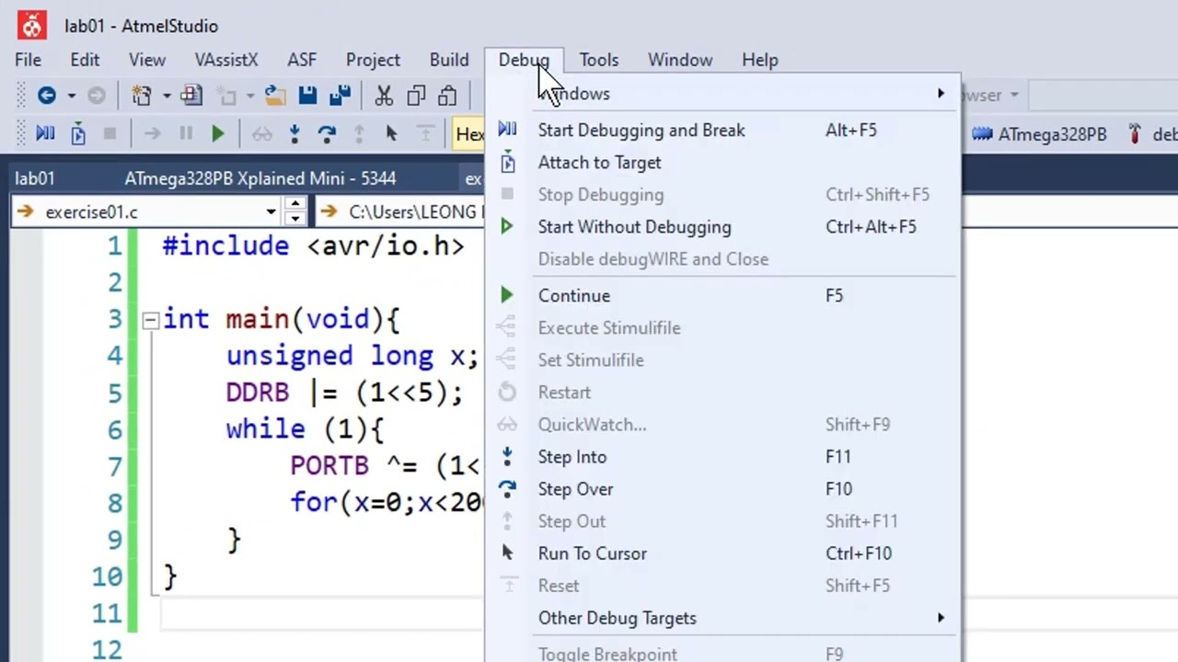The width and height of the screenshot is (1178, 662).
Task: Click the Save All toolbar icon
Action: pos(340,96)
